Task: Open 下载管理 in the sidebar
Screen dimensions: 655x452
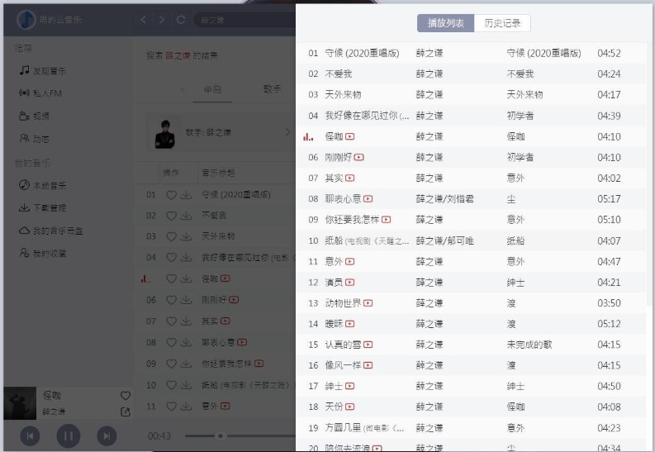Action: (43, 207)
